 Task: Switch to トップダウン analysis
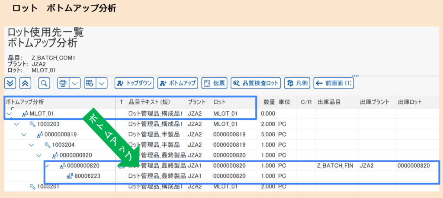click(134, 83)
